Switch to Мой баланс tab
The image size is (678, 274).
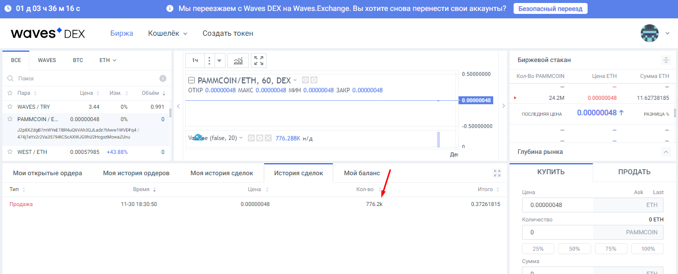click(362, 173)
